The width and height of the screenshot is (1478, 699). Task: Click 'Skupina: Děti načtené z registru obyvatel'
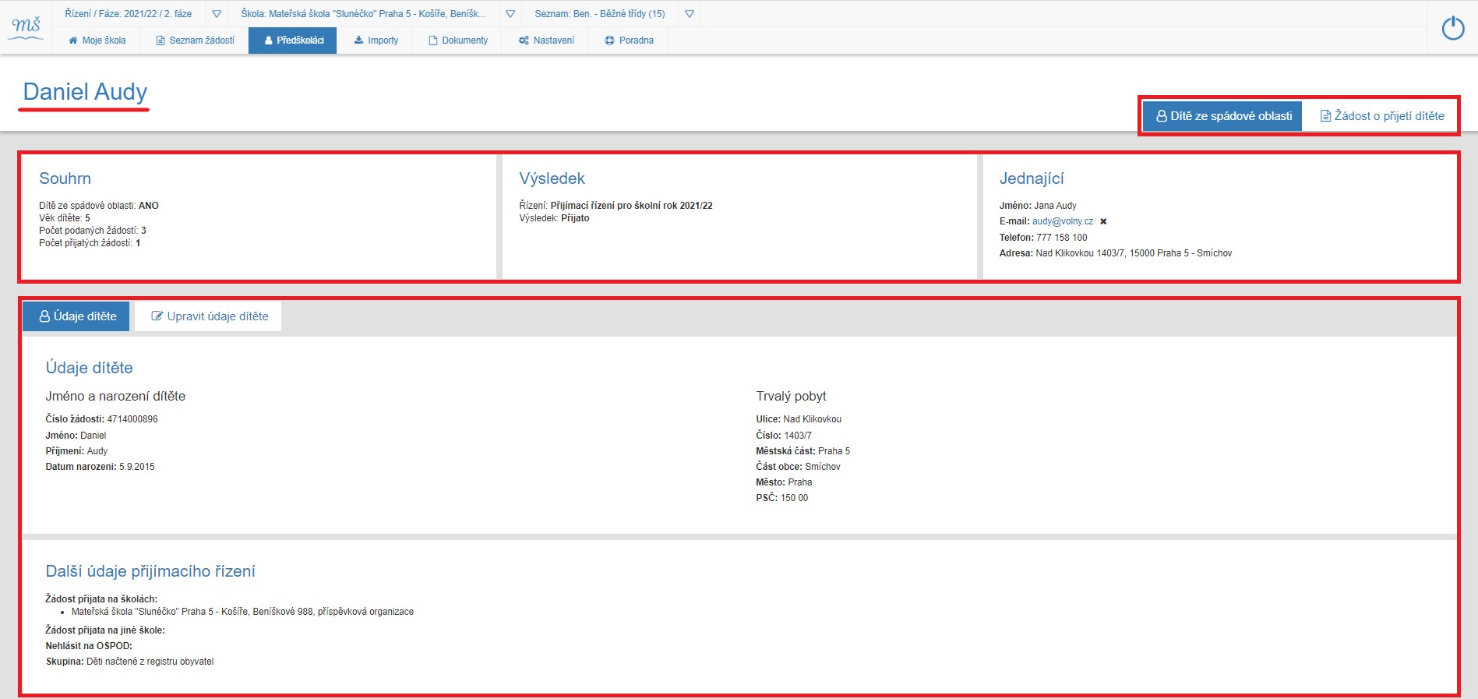[x=129, y=662]
